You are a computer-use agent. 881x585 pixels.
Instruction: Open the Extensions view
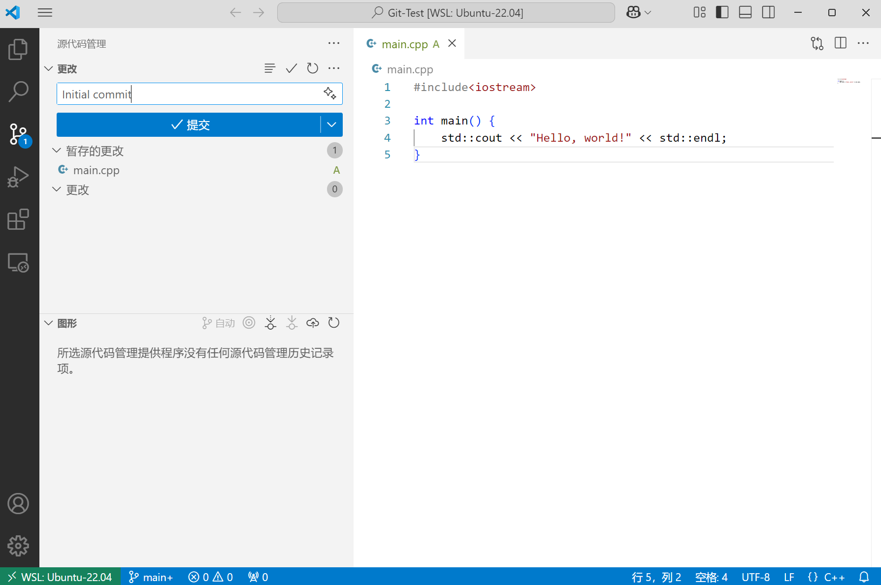(18, 219)
